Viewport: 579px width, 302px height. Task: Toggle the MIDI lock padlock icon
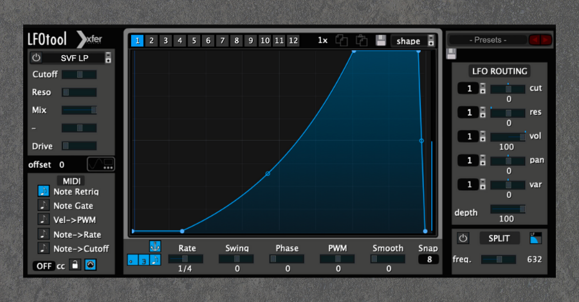tap(75, 265)
